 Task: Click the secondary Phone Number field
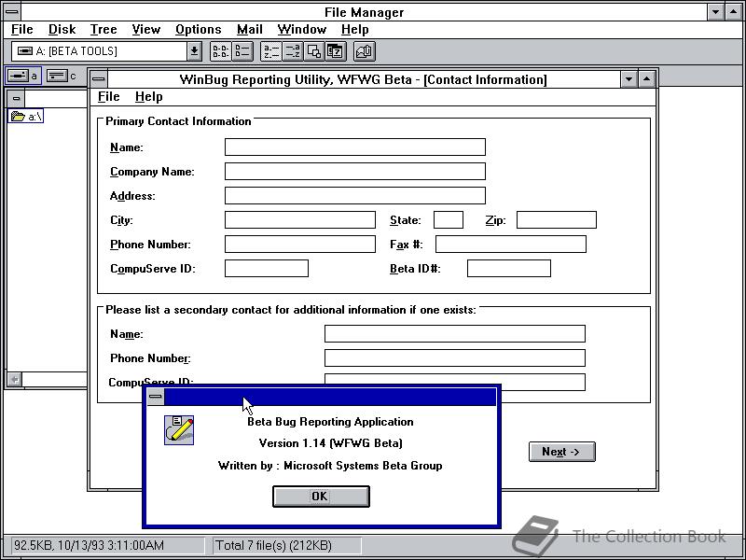click(x=454, y=357)
